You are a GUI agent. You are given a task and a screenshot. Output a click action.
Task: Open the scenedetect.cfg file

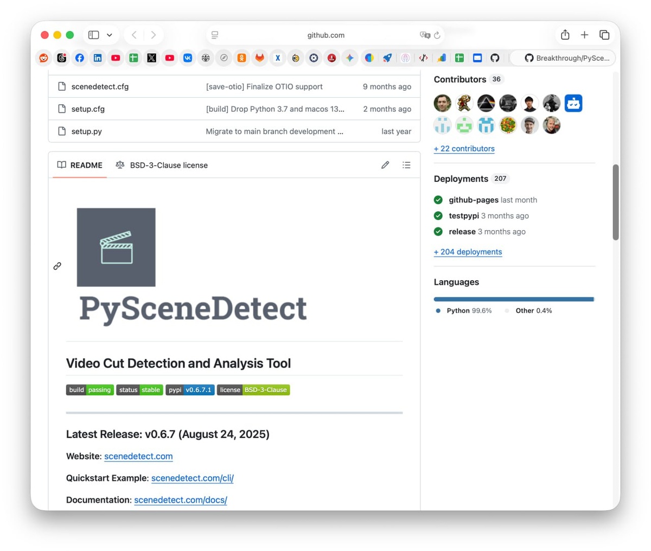[x=100, y=86]
